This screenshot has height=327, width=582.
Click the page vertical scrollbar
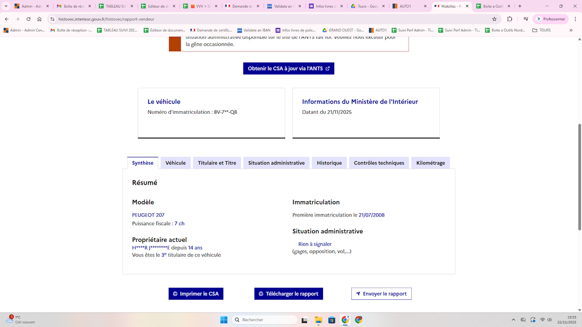coord(579,177)
